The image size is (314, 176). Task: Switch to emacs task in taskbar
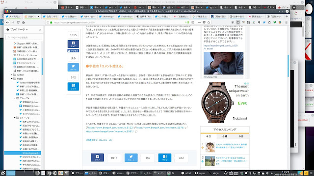[119, 173]
